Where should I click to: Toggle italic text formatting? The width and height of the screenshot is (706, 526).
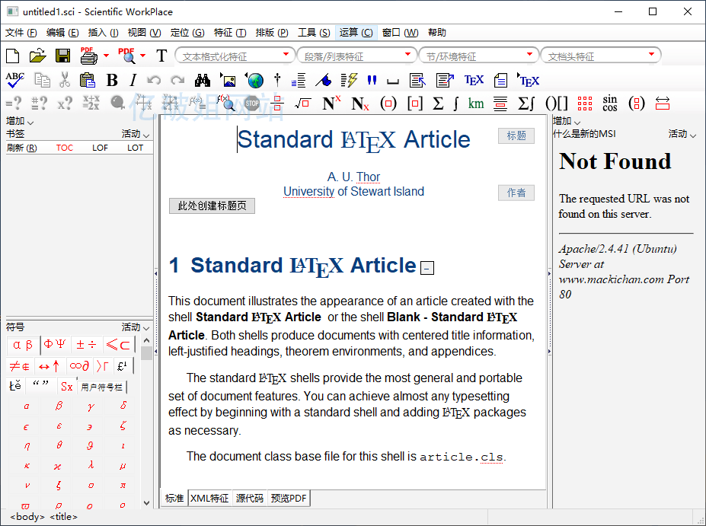133,80
